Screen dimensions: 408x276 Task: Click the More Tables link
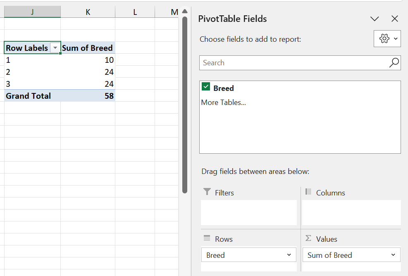[x=223, y=102]
